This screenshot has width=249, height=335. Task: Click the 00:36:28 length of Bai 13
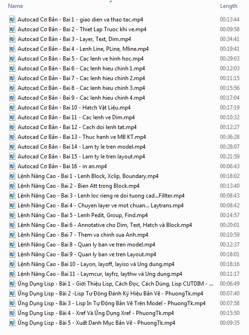229,137
